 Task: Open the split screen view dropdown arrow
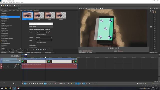88,8
